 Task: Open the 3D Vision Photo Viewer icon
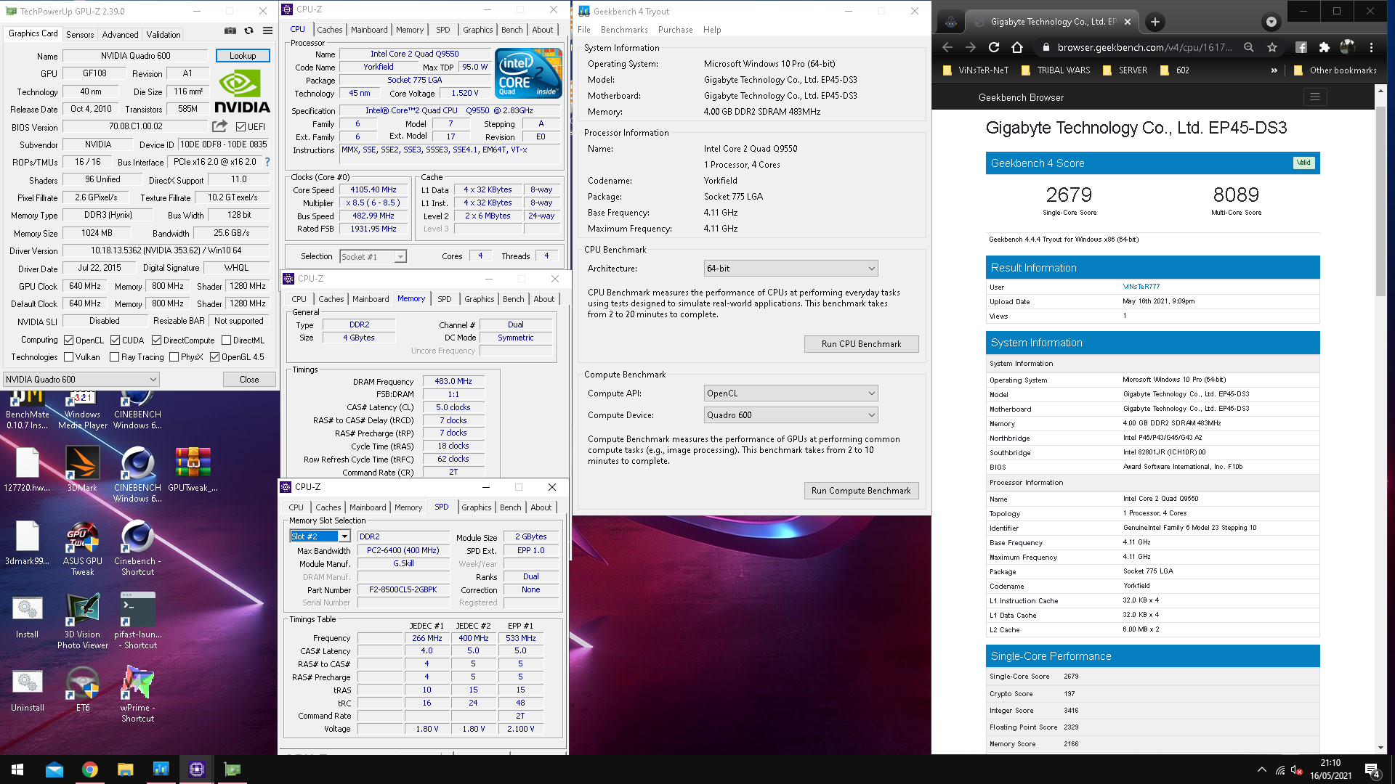[x=82, y=621]
